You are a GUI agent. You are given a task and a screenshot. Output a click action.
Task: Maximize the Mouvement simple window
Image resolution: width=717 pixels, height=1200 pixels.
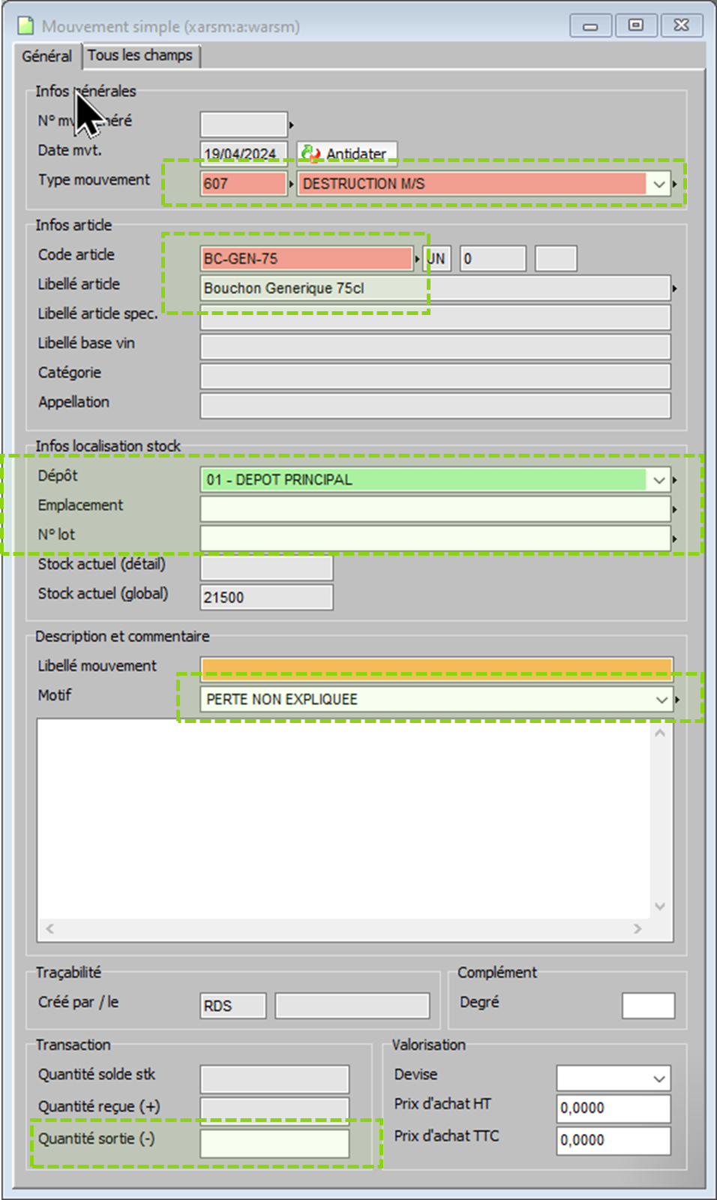click(x=635, y=25)
